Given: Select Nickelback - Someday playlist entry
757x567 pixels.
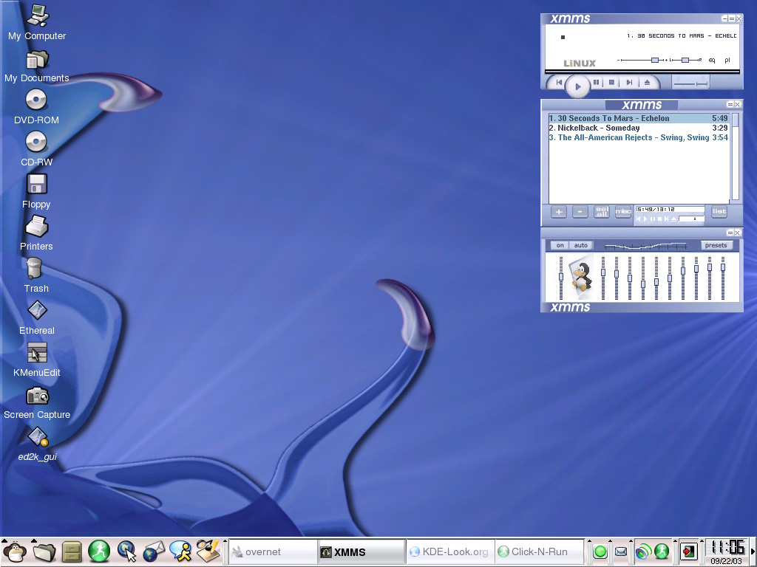Looking at the screenshot, I should pyautogui.click(x=638, y=128).
